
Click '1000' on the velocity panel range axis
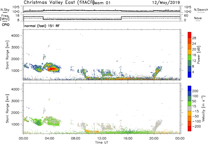pos(15,124)
